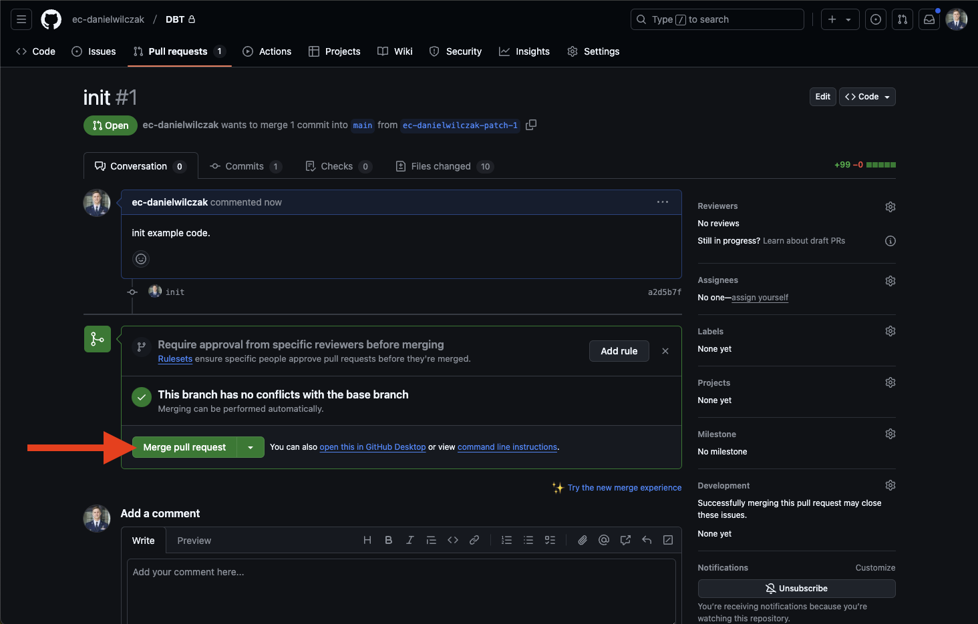Image resolution: width=978 pixels, height=624 pixels.
Task: Open the Actions tab
Action: (267, 51)
